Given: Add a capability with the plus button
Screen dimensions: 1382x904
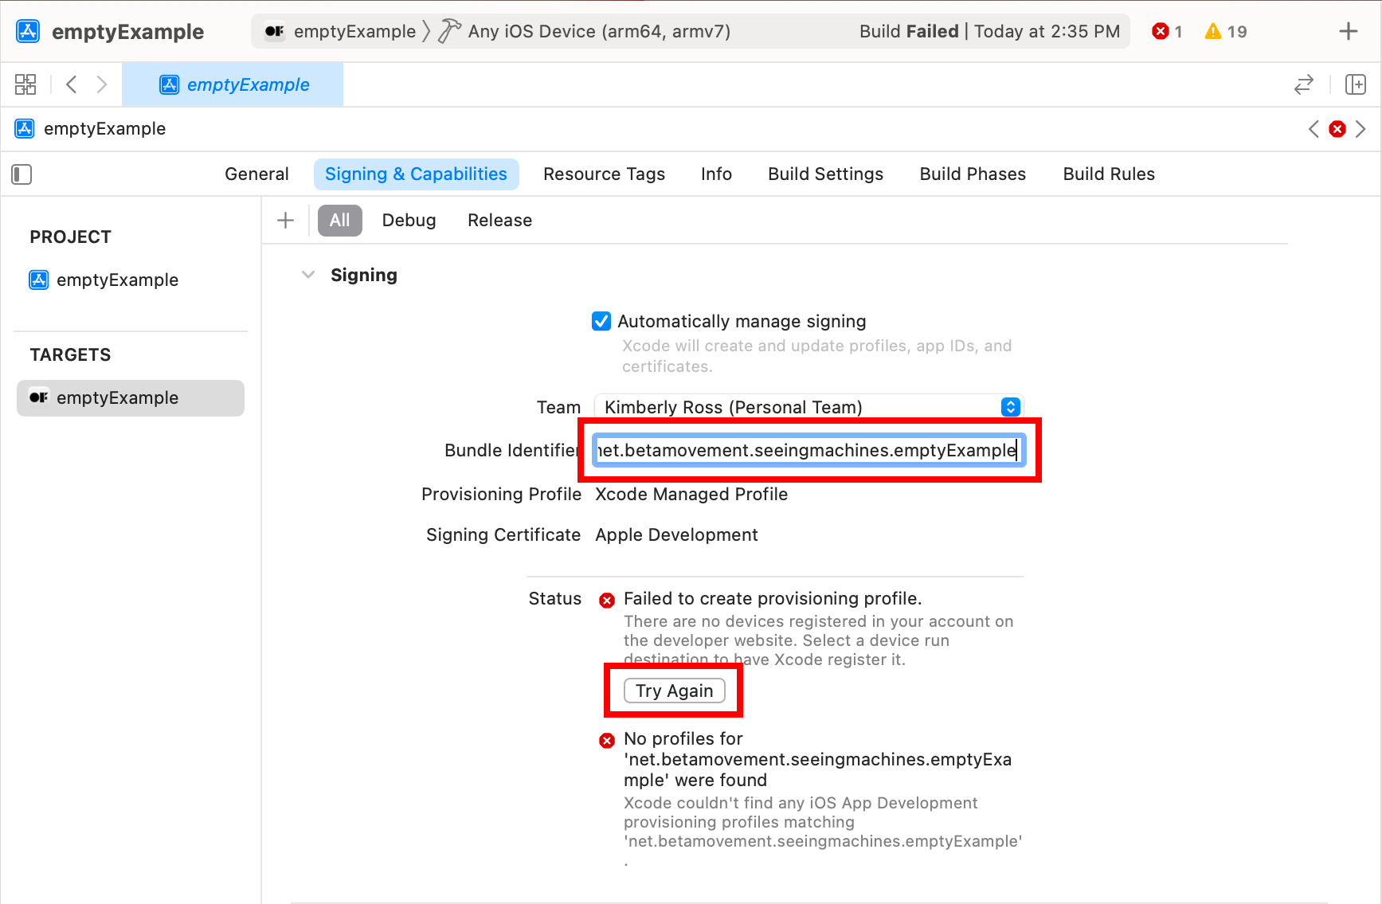Looking at the screenshot, I should point(285,221).
